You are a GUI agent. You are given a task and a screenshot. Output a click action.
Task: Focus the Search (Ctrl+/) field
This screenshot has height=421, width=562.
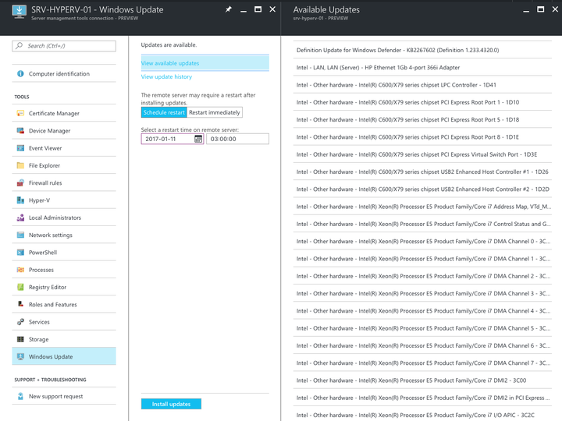[64, 46]
